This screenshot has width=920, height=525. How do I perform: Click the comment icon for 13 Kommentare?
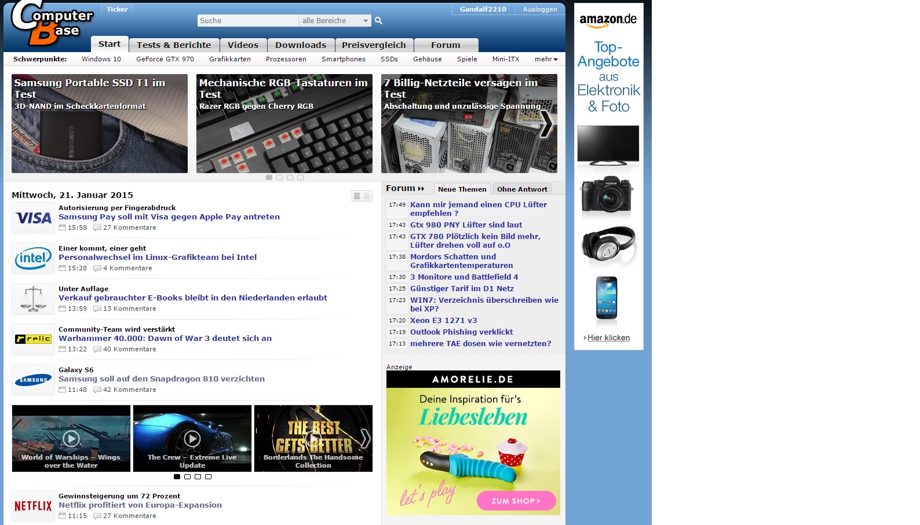(97, 309)
